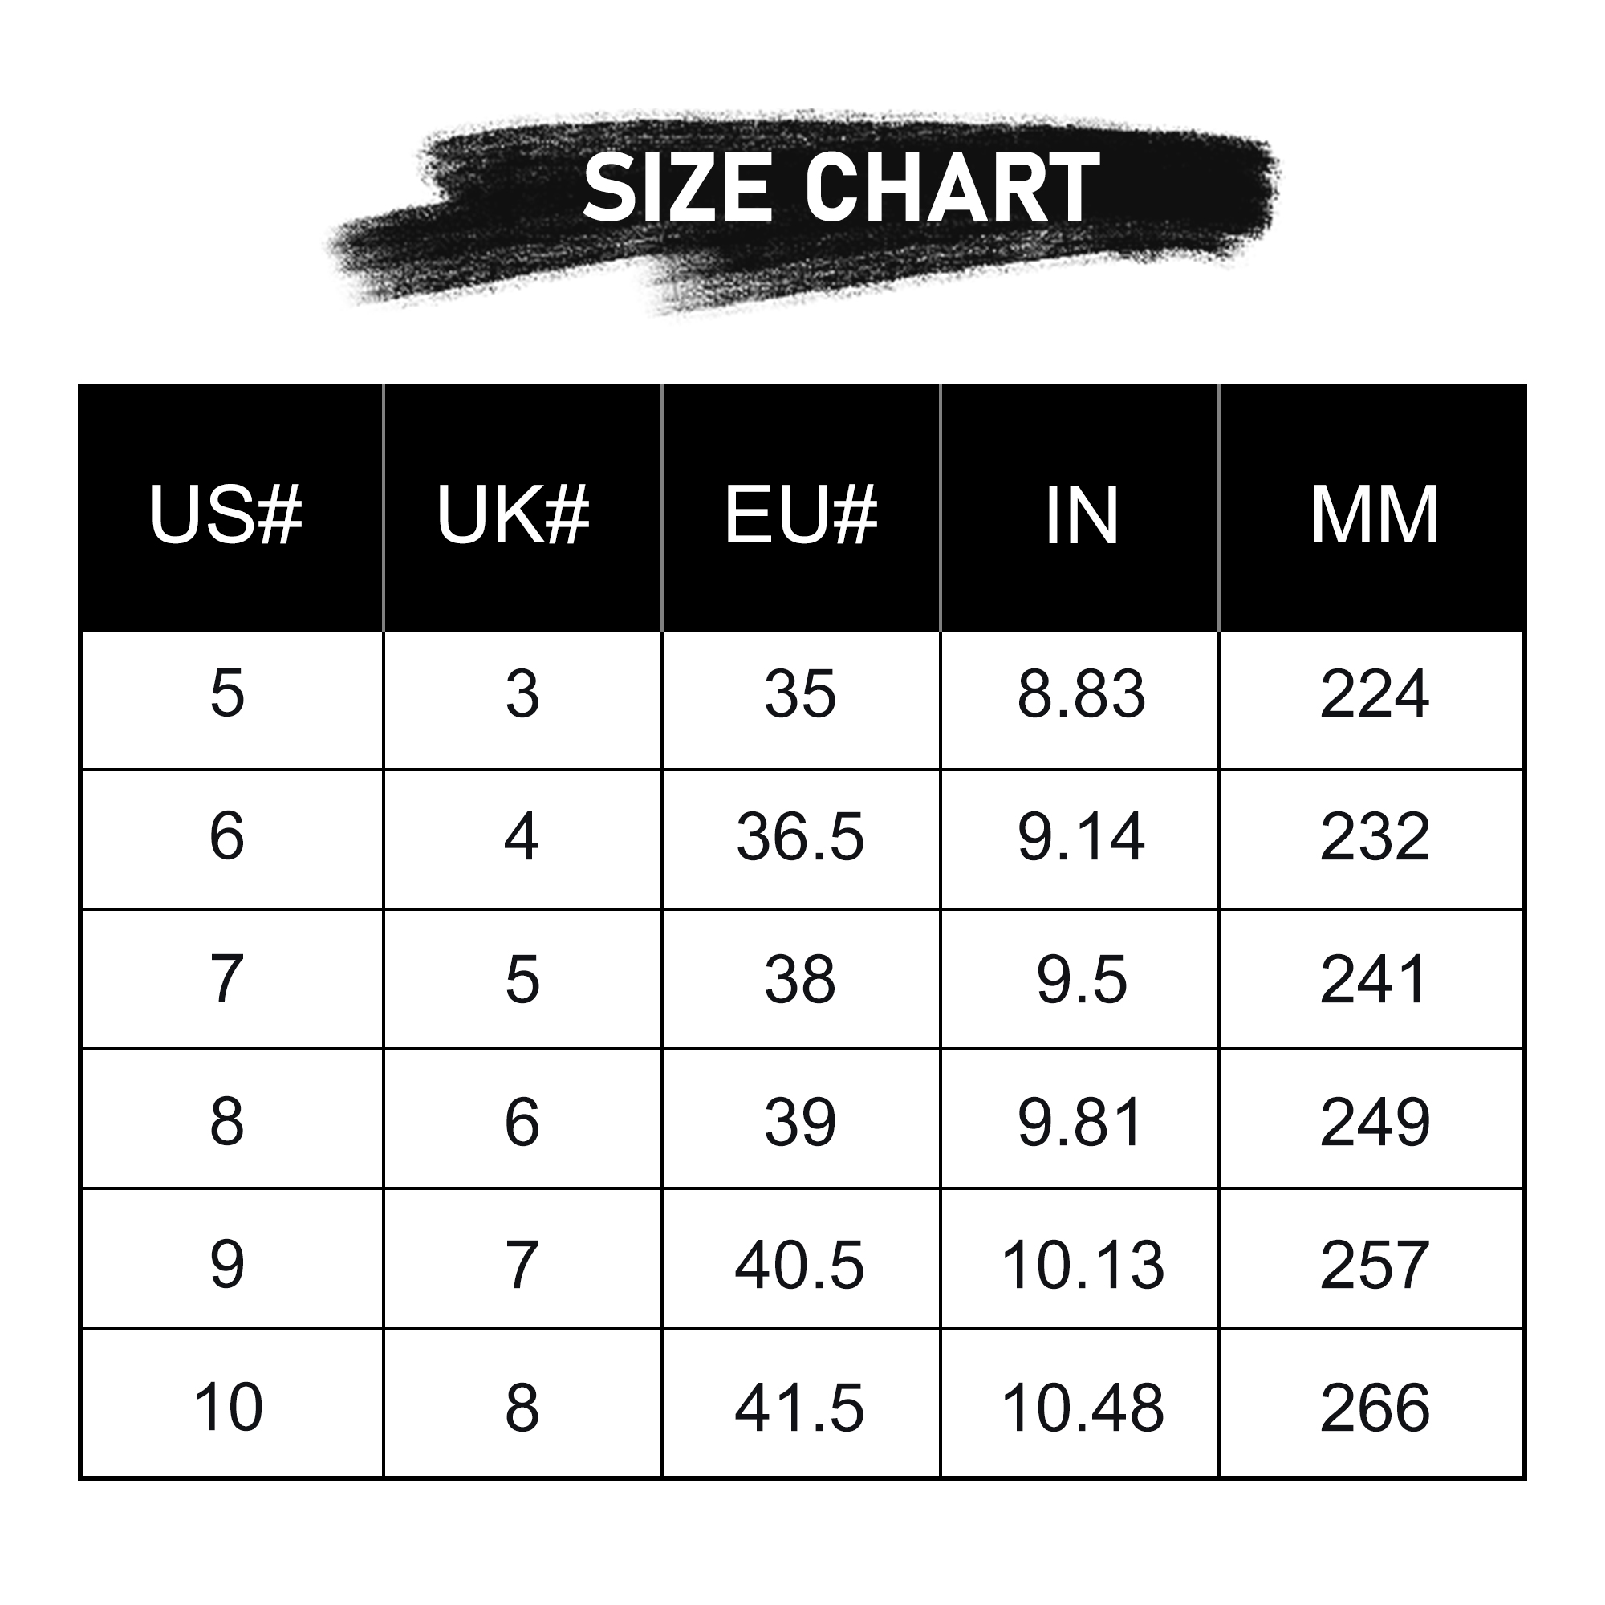
Task: Click the 9.81 inches cell
Action: tap(1082, 1123)
